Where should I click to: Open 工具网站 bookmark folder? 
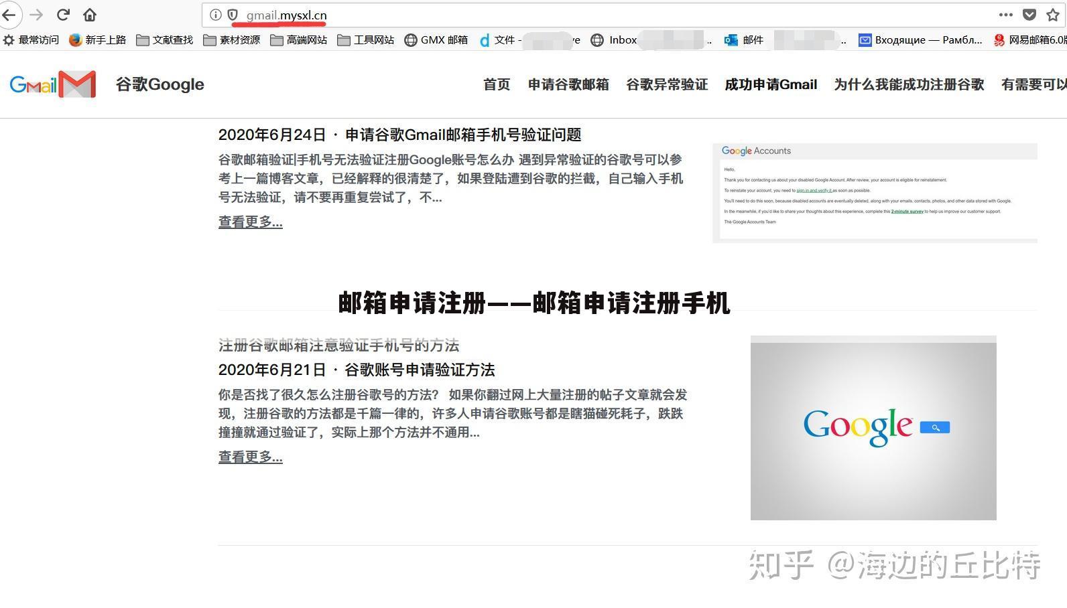366,40
